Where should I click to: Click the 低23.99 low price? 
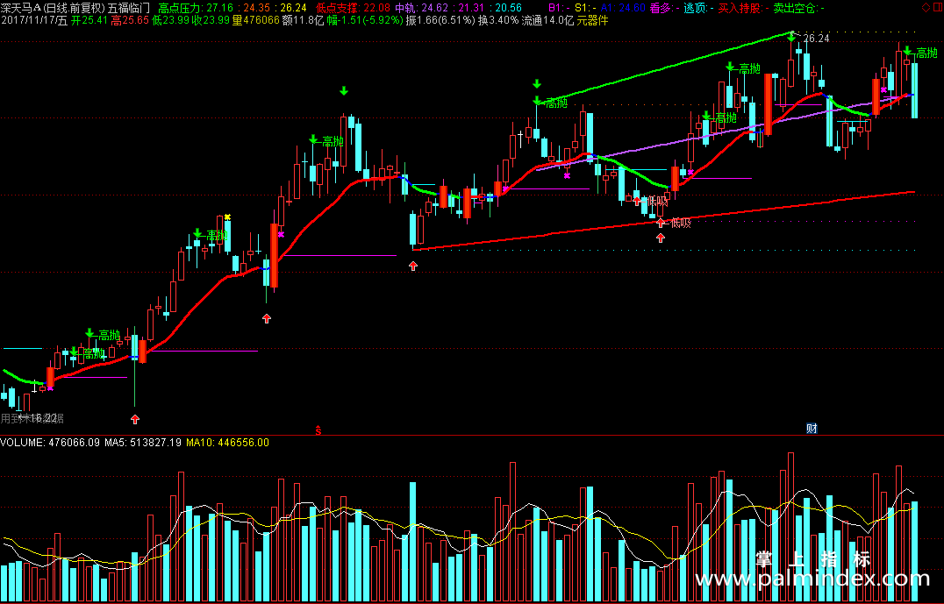(170, 20)
